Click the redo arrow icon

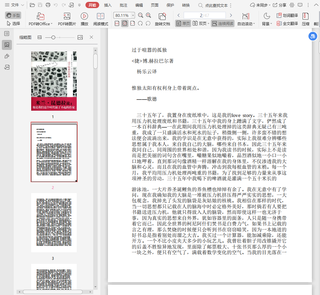[64, 5]
